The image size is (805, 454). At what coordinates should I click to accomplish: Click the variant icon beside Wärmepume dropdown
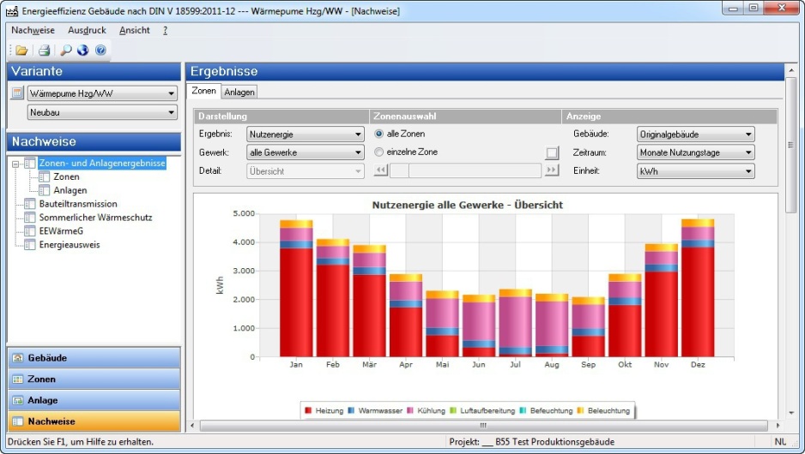pyautogui.click(x=16, y=93)
